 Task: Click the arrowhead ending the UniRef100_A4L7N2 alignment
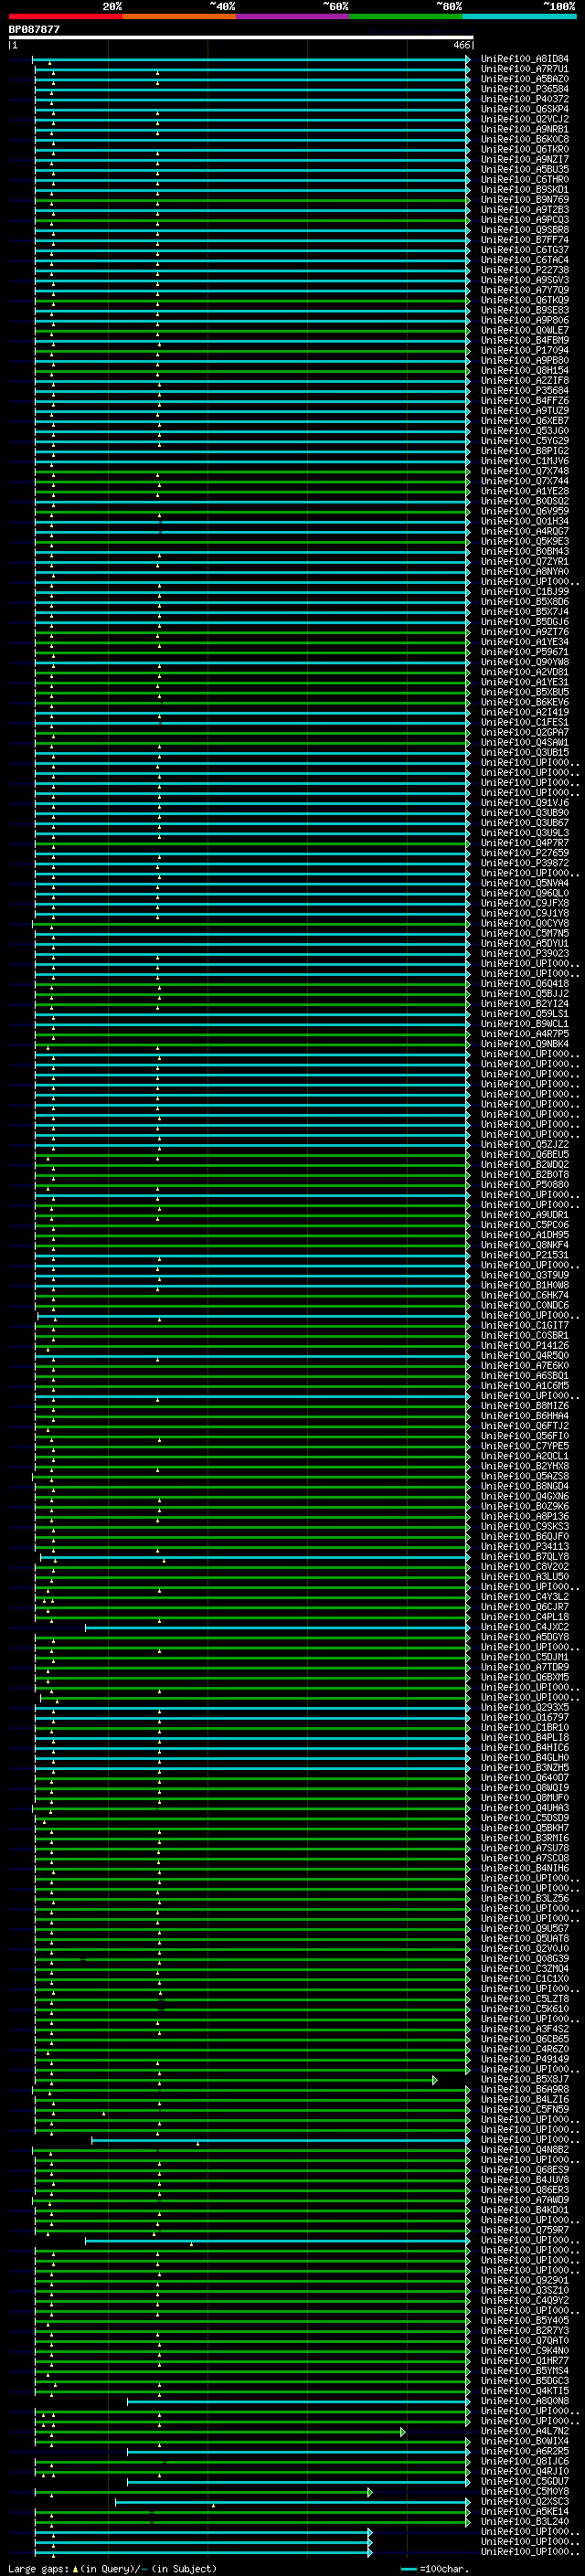coord(403,2432)
